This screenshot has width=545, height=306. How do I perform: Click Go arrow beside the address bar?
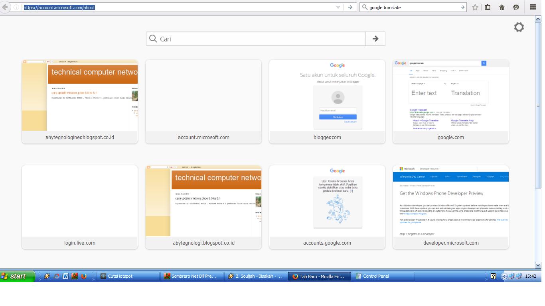point(350,7)
